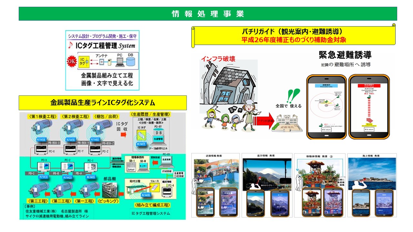The image size is (413, 232).
Task: Tap 戻る return on the 緊急避難中 phone
Action: pos(369,129)
